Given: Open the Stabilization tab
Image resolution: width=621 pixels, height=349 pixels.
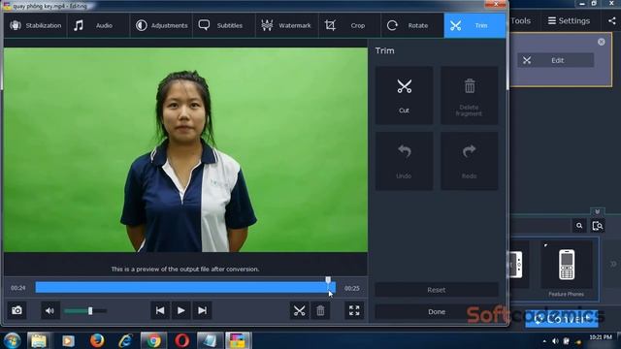Looking at the screenshot, I should pos(35,25).
